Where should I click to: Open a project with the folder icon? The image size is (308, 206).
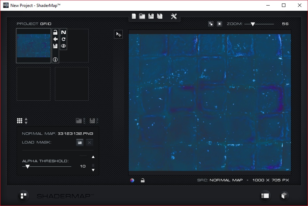click(142, 16)
